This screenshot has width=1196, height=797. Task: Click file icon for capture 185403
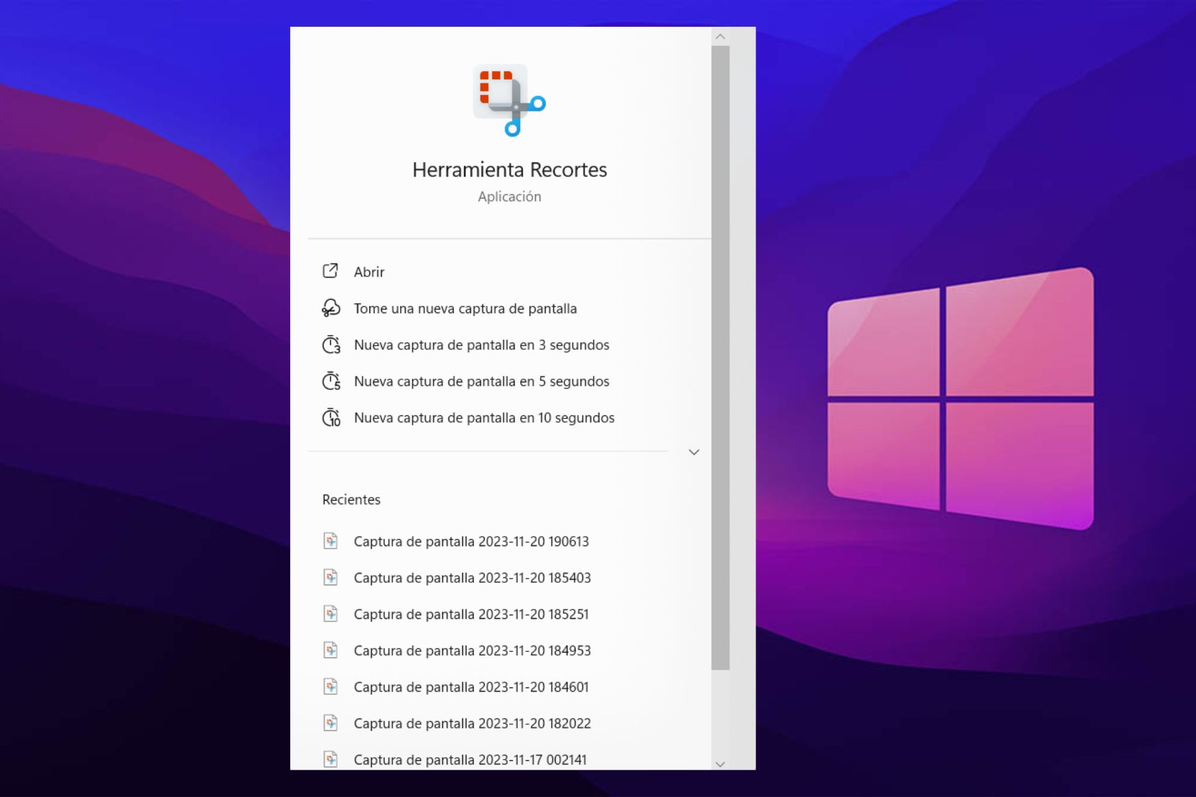tap(331, 577)
